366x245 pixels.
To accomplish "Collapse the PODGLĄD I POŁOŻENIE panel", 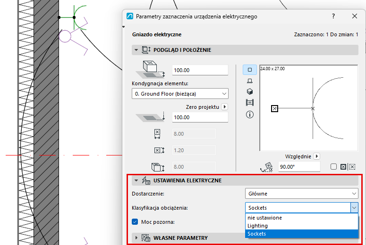I will tap(136, 50).
